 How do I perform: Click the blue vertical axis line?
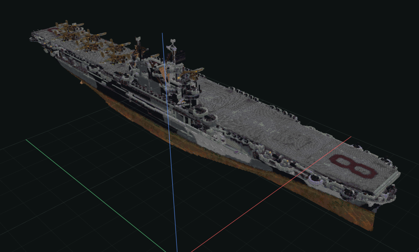(169, 142)
